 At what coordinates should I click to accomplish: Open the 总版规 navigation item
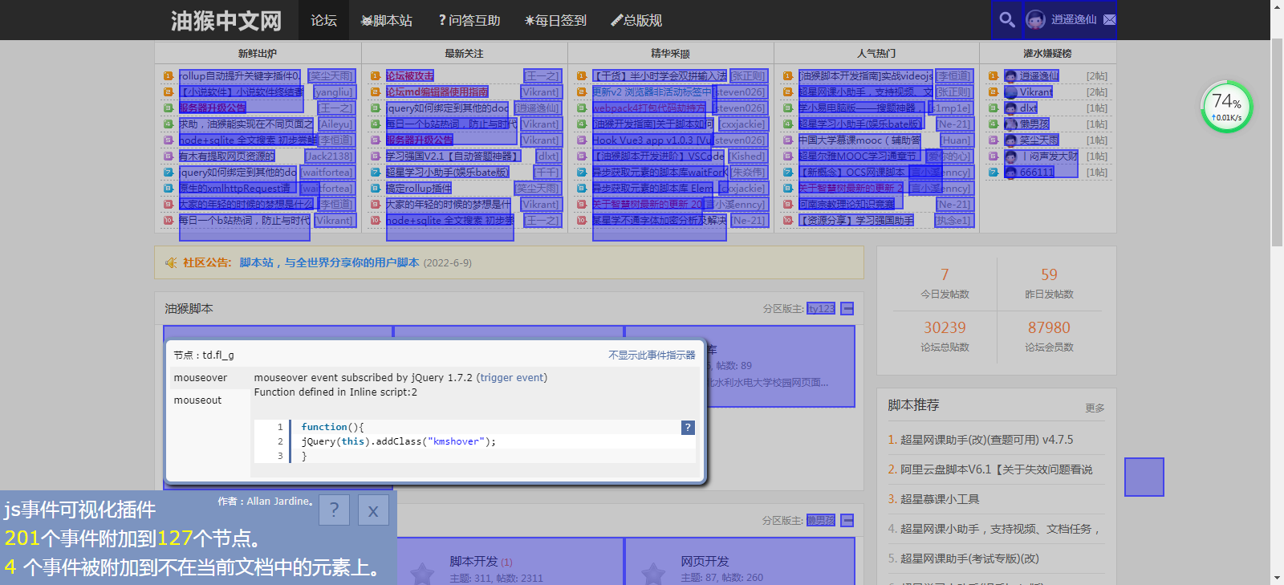point(636,20)
